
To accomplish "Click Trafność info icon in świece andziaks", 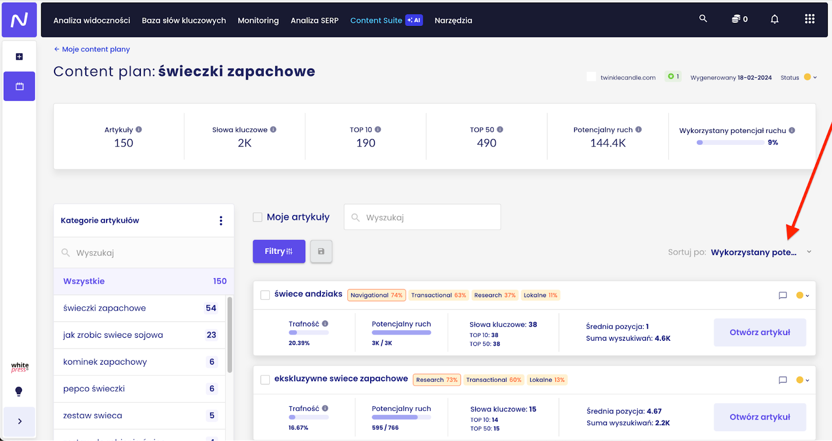I will (x=325, y=324).
